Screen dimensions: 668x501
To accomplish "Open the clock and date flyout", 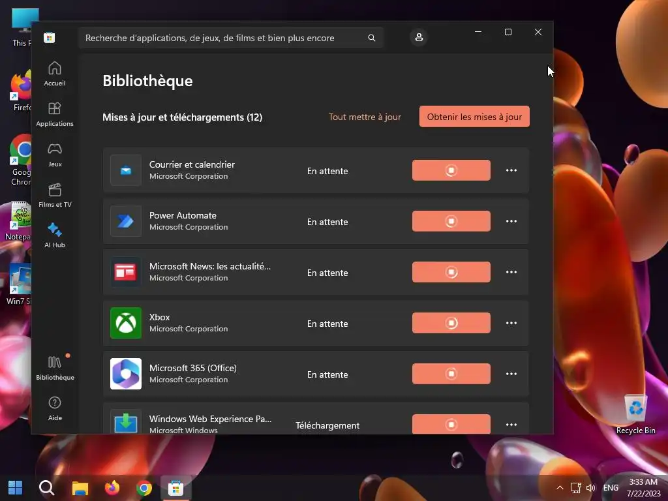I will (x=643, y=488).
